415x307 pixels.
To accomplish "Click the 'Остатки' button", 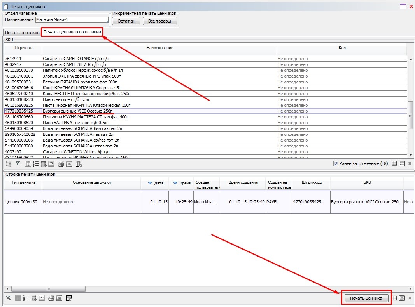I will coord(126,21).
